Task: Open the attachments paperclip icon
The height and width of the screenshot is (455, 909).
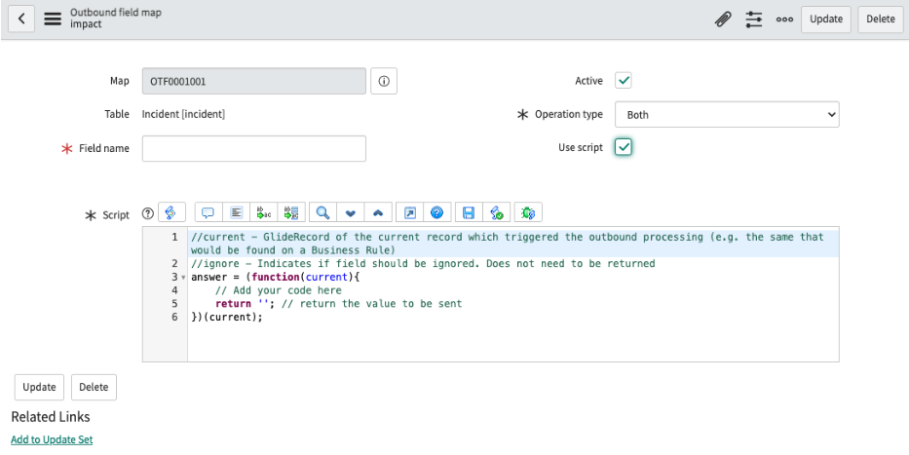Action: point(723,19)
